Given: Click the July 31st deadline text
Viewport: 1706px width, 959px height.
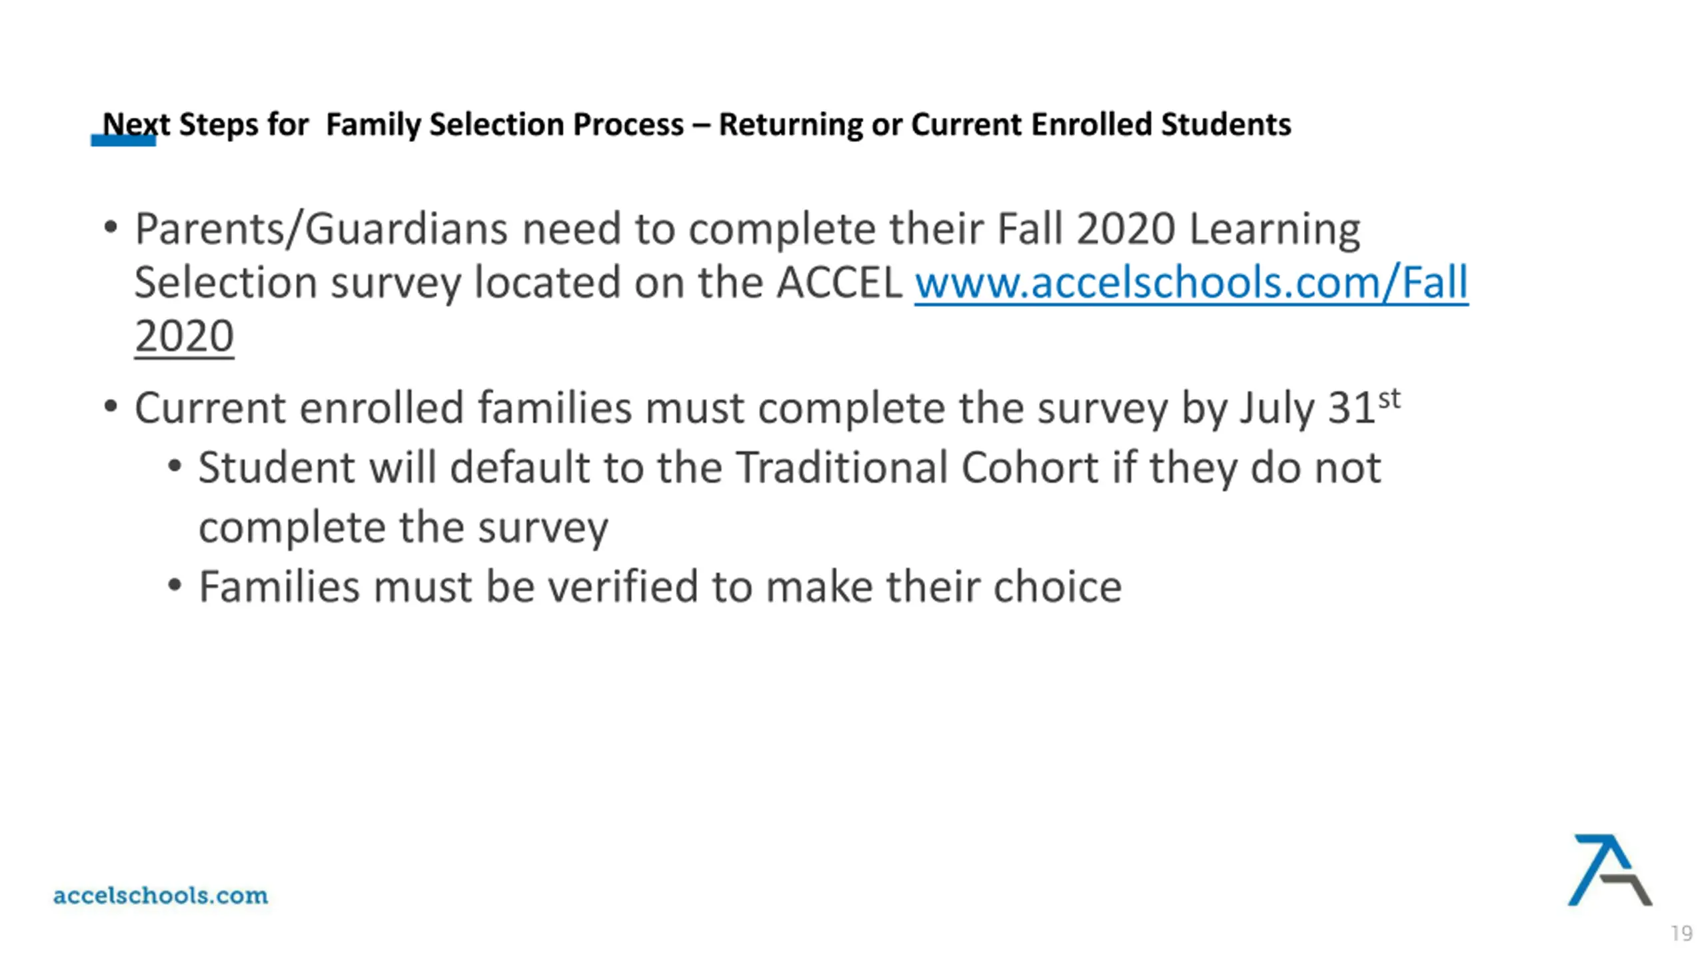Looking at the screenshot, I should pyautogui.click(x=1320, y=406).
